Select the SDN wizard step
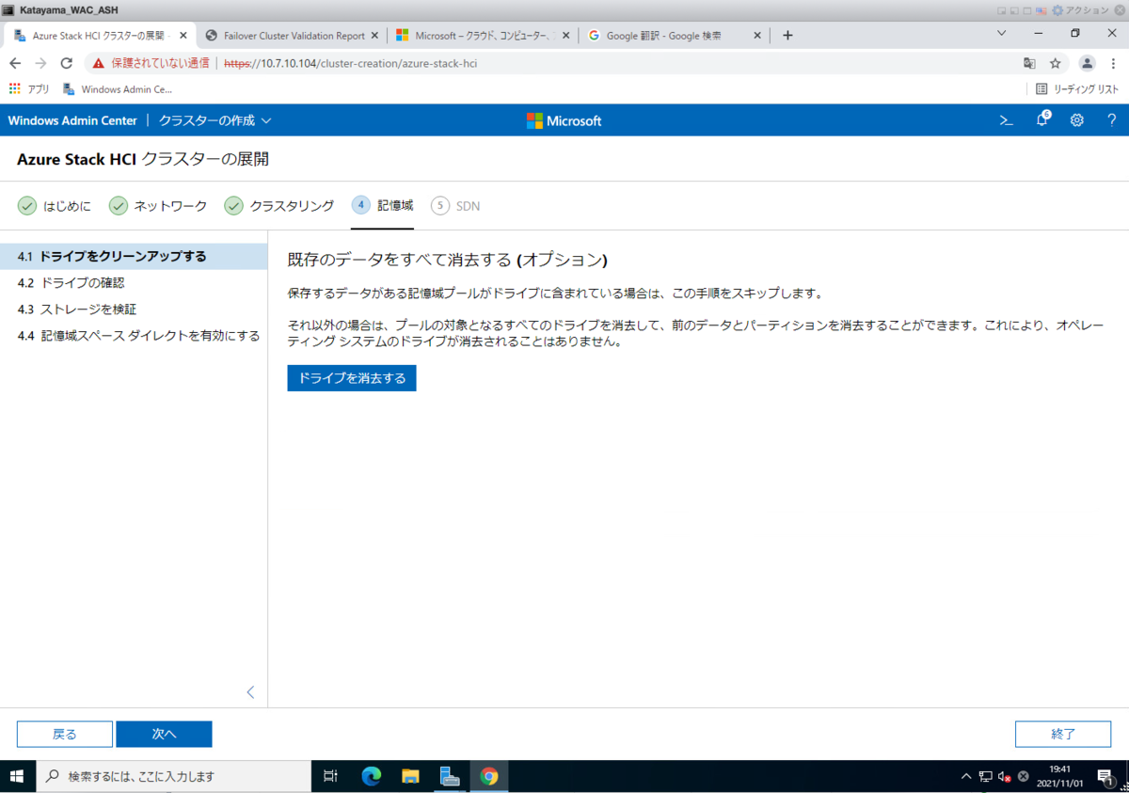 click(455, 206)
